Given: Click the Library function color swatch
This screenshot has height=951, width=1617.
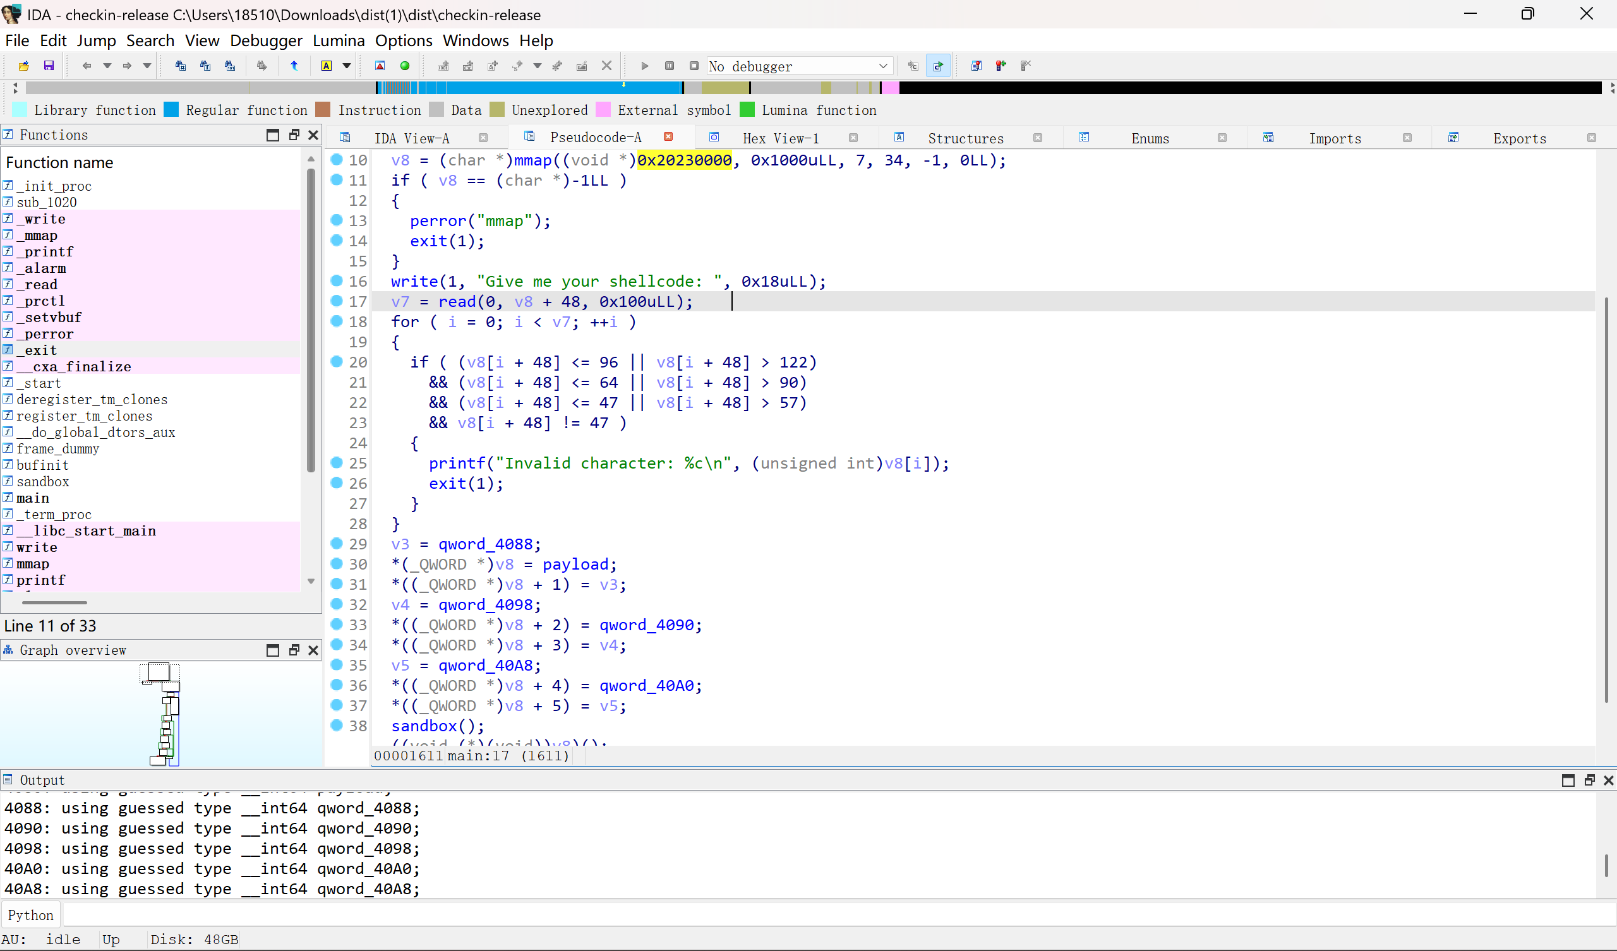Looking at the screenshot, I should 20,110.
